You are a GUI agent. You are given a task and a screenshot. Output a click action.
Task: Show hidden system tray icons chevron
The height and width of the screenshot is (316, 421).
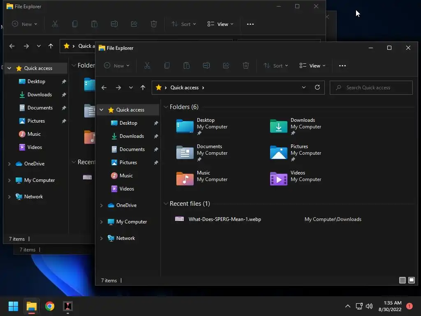click(347, 306)
